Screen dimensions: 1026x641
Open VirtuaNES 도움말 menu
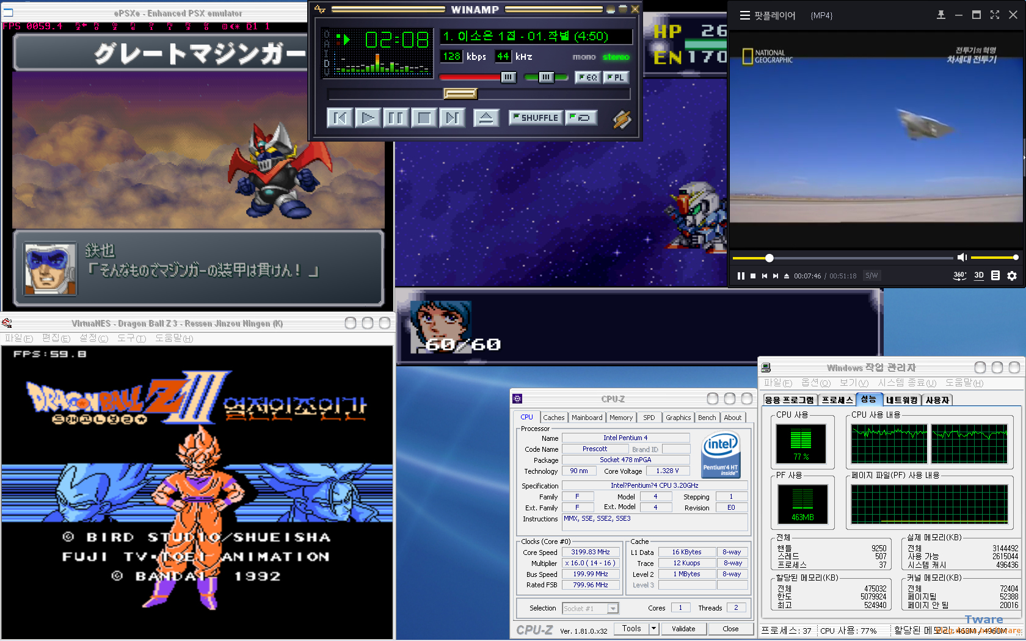173,338
